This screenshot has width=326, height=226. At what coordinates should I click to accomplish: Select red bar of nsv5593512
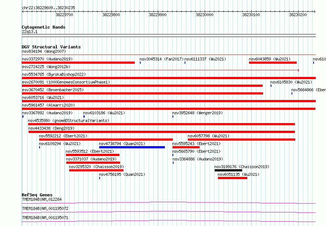pos(93,155)
